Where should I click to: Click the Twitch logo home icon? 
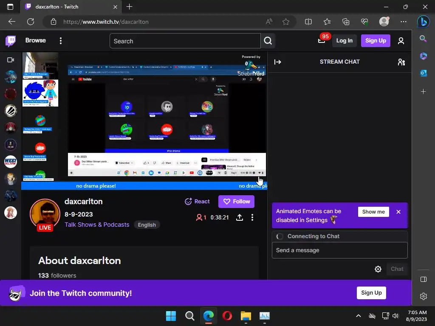[11, 41]
